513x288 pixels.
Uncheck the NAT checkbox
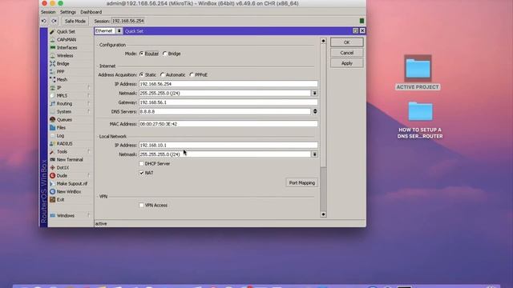[x=141, y=173]
